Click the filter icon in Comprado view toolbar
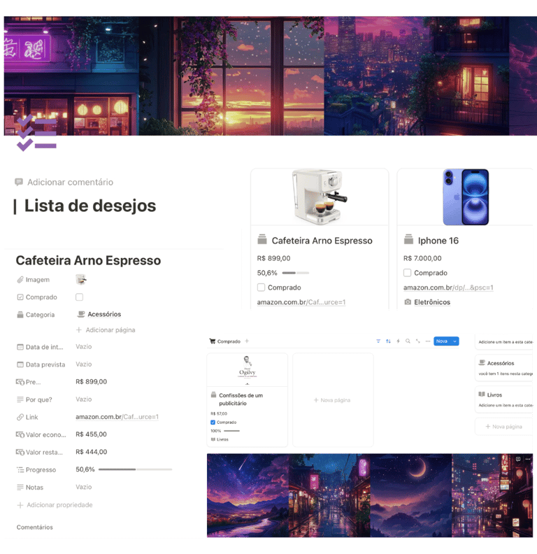This screenshot has height=554, width=537. coord(378,341)
